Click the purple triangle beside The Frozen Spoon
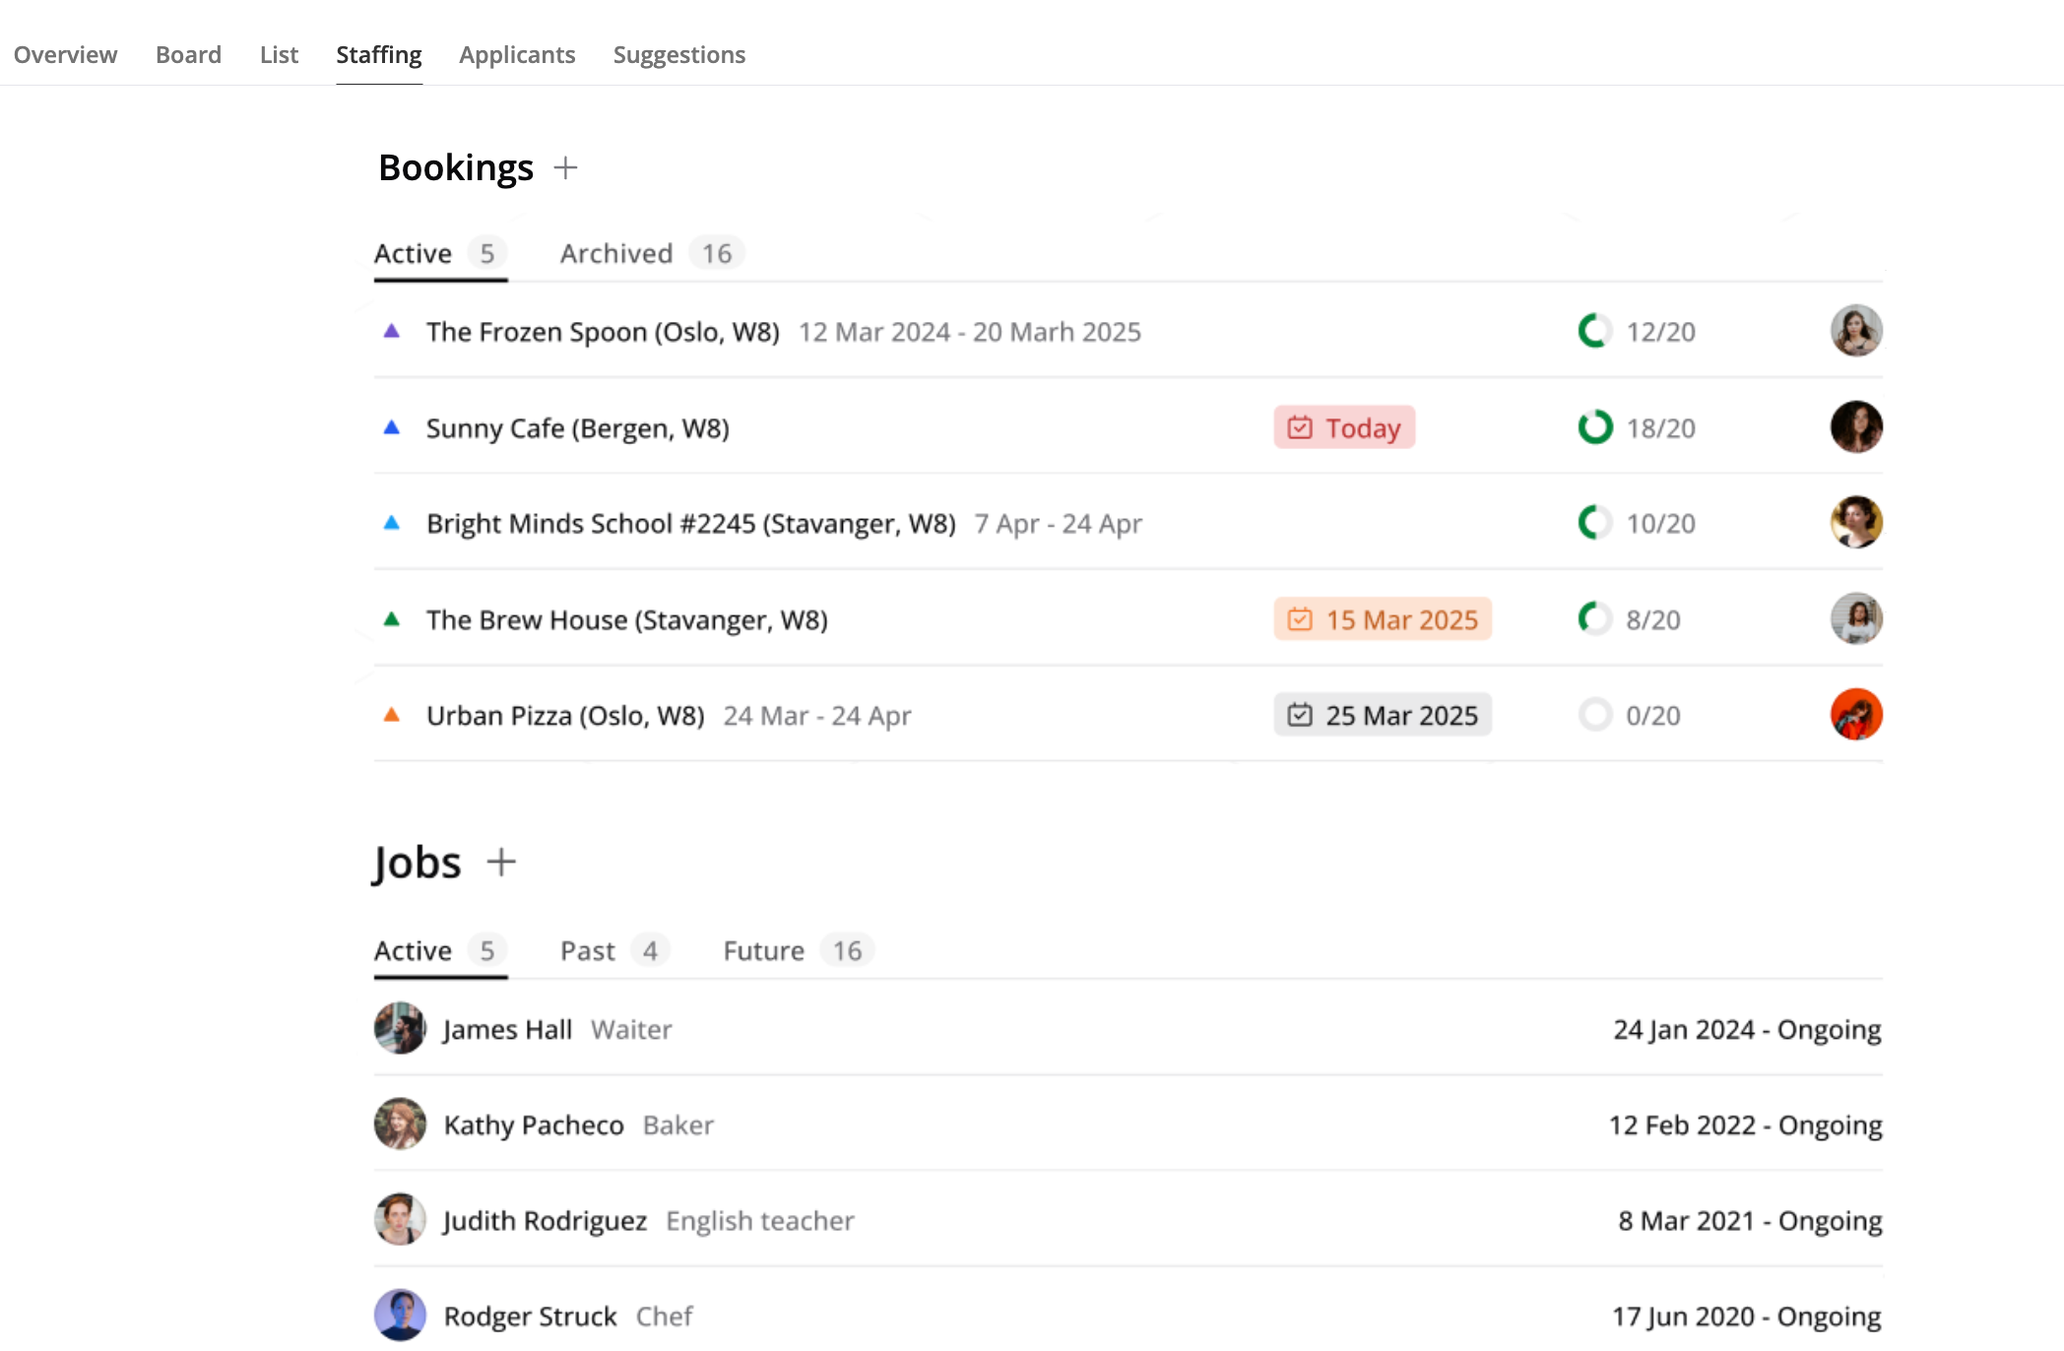Viewport: 2064px width, 1351px height. [x=392, y=331]
